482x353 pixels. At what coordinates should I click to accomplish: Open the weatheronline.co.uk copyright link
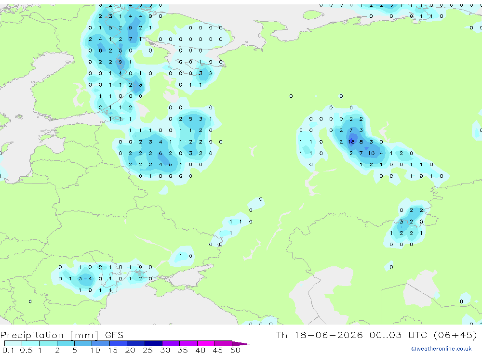click(x=442, y=349)
